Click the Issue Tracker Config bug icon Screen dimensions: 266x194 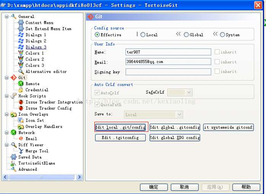[x=21, y=108]
